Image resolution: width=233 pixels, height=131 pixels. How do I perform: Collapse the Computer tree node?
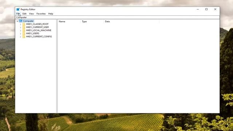[17, 21]
